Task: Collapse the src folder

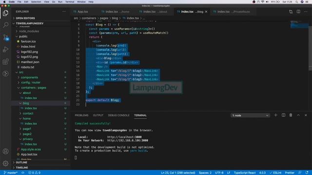Action: click(21, 72)
